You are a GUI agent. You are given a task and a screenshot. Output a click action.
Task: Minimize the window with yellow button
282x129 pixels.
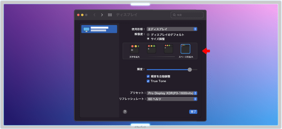click(x=82, y=15)
